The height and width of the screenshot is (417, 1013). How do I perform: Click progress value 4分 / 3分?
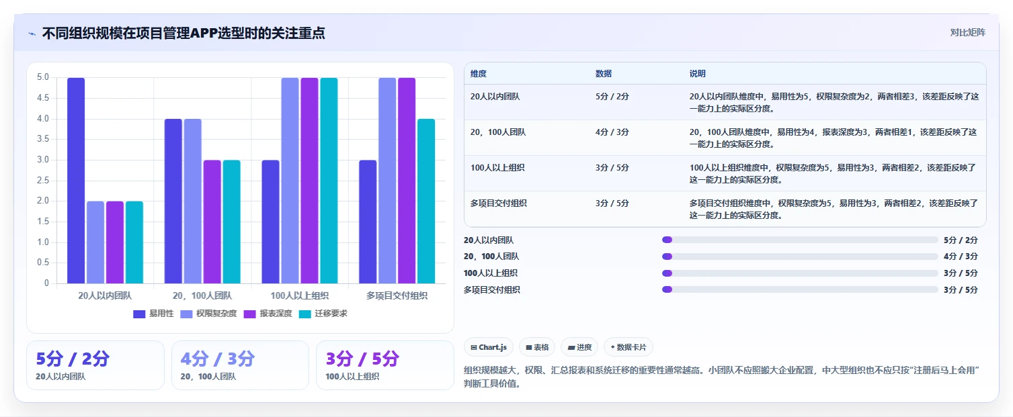[x=961, y=257]
